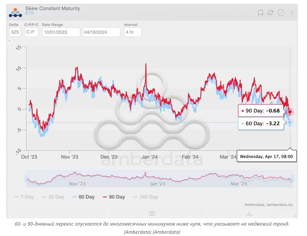The image size is (307, 236).
Task: Toggle the 90 Day series in legend
Action: point(114,197)
